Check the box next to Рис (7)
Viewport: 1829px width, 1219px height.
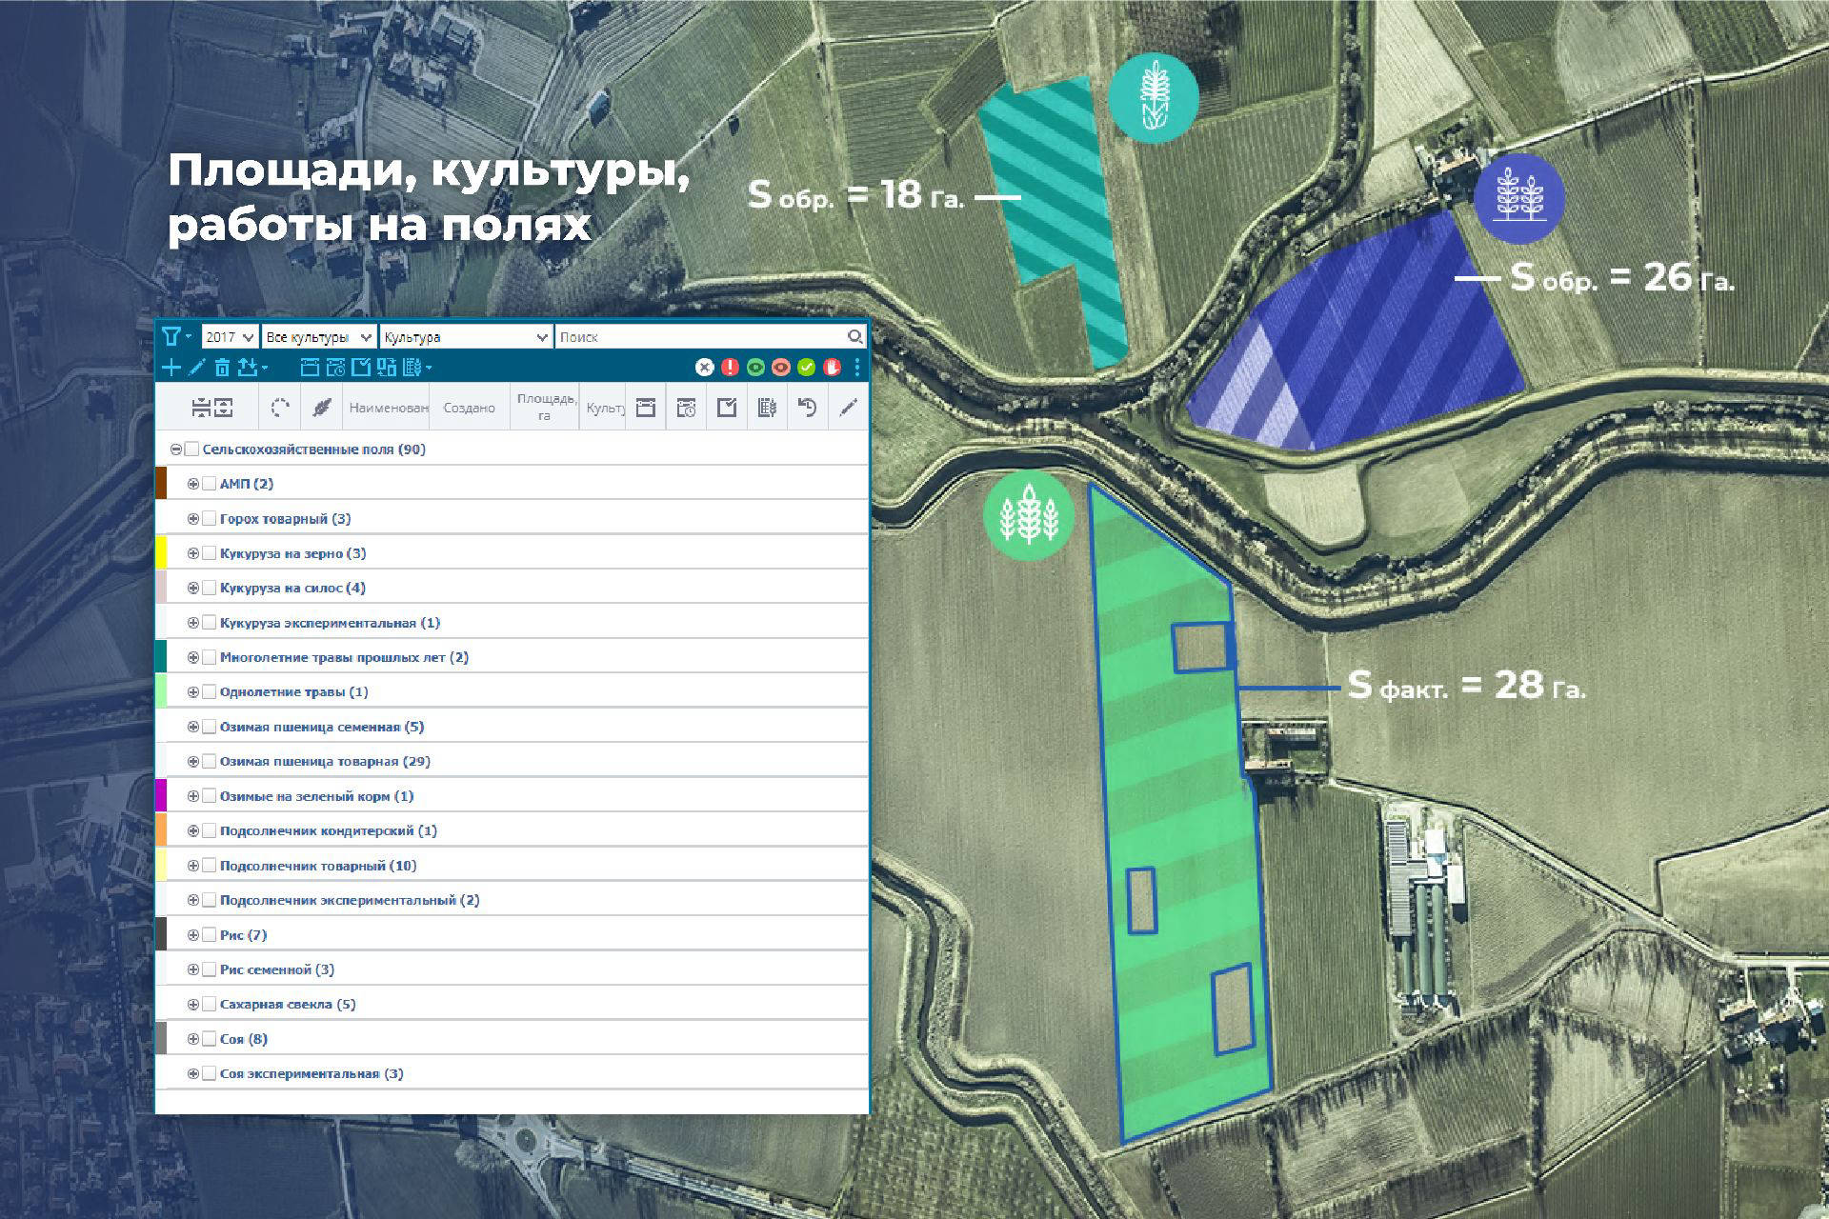tap(210, 935)
